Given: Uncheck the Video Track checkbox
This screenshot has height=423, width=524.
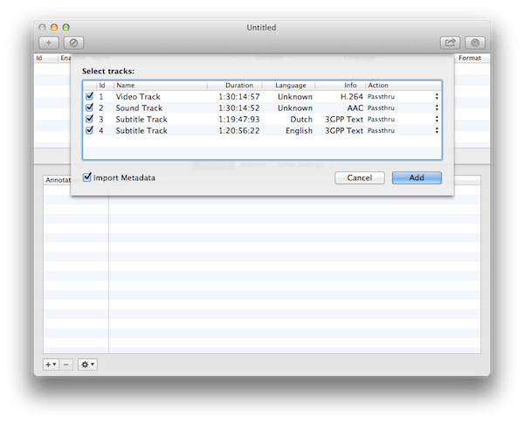Looking at the screenshot, I should tap(89, 96).
